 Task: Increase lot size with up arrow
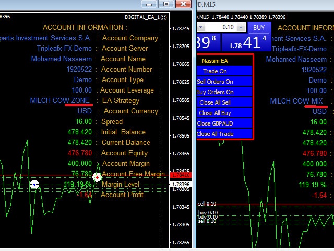pos(241,27)
